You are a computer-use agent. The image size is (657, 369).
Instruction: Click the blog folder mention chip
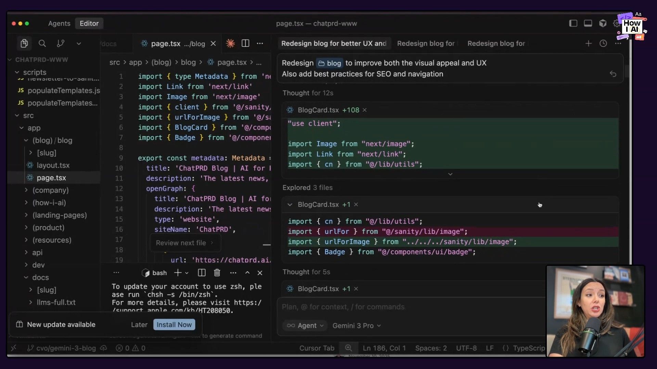tap(329, 63)
